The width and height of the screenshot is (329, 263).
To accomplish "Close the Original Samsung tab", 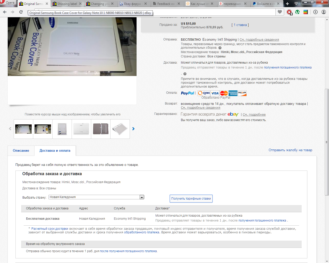I will pos(47,4).
